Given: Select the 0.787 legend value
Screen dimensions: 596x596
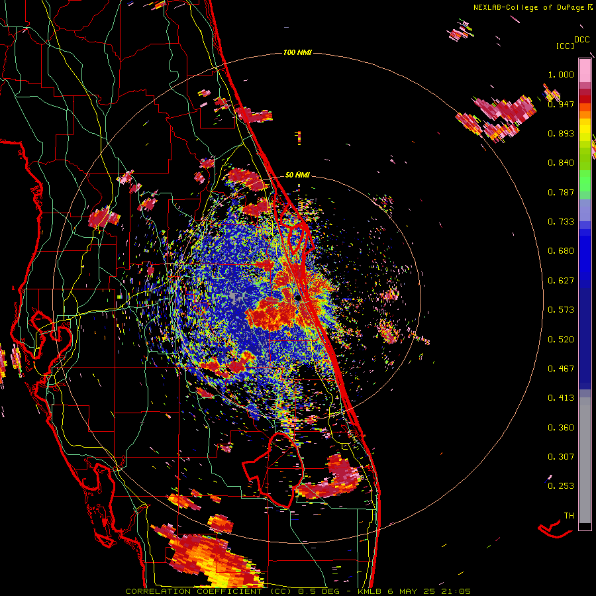Looking at the screenshot, I should click(x=561, y=192).
